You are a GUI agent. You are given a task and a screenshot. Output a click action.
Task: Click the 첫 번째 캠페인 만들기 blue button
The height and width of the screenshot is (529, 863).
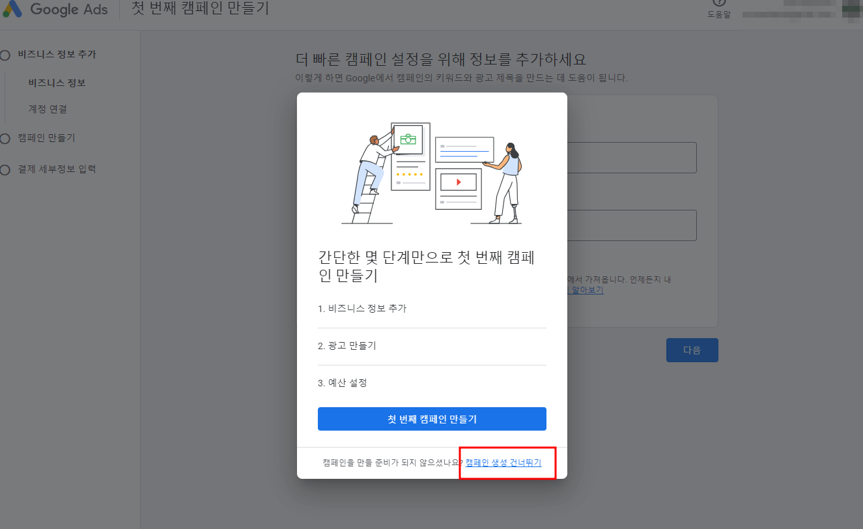(432, 418)
